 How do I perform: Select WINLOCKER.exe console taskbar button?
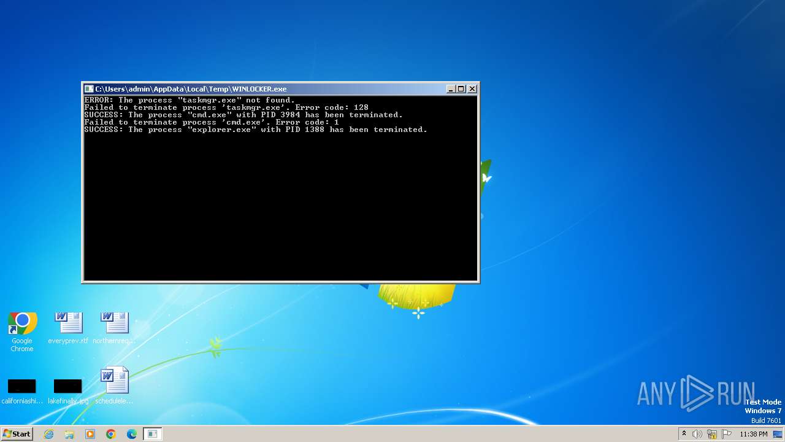click(x=153, y=434)
